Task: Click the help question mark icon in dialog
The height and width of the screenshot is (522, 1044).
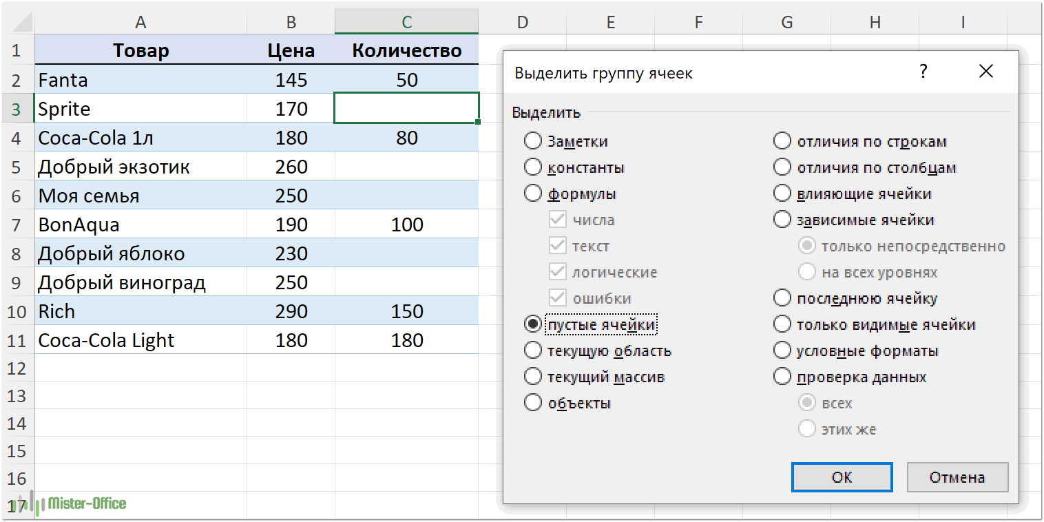Action: tap(923, 72)
